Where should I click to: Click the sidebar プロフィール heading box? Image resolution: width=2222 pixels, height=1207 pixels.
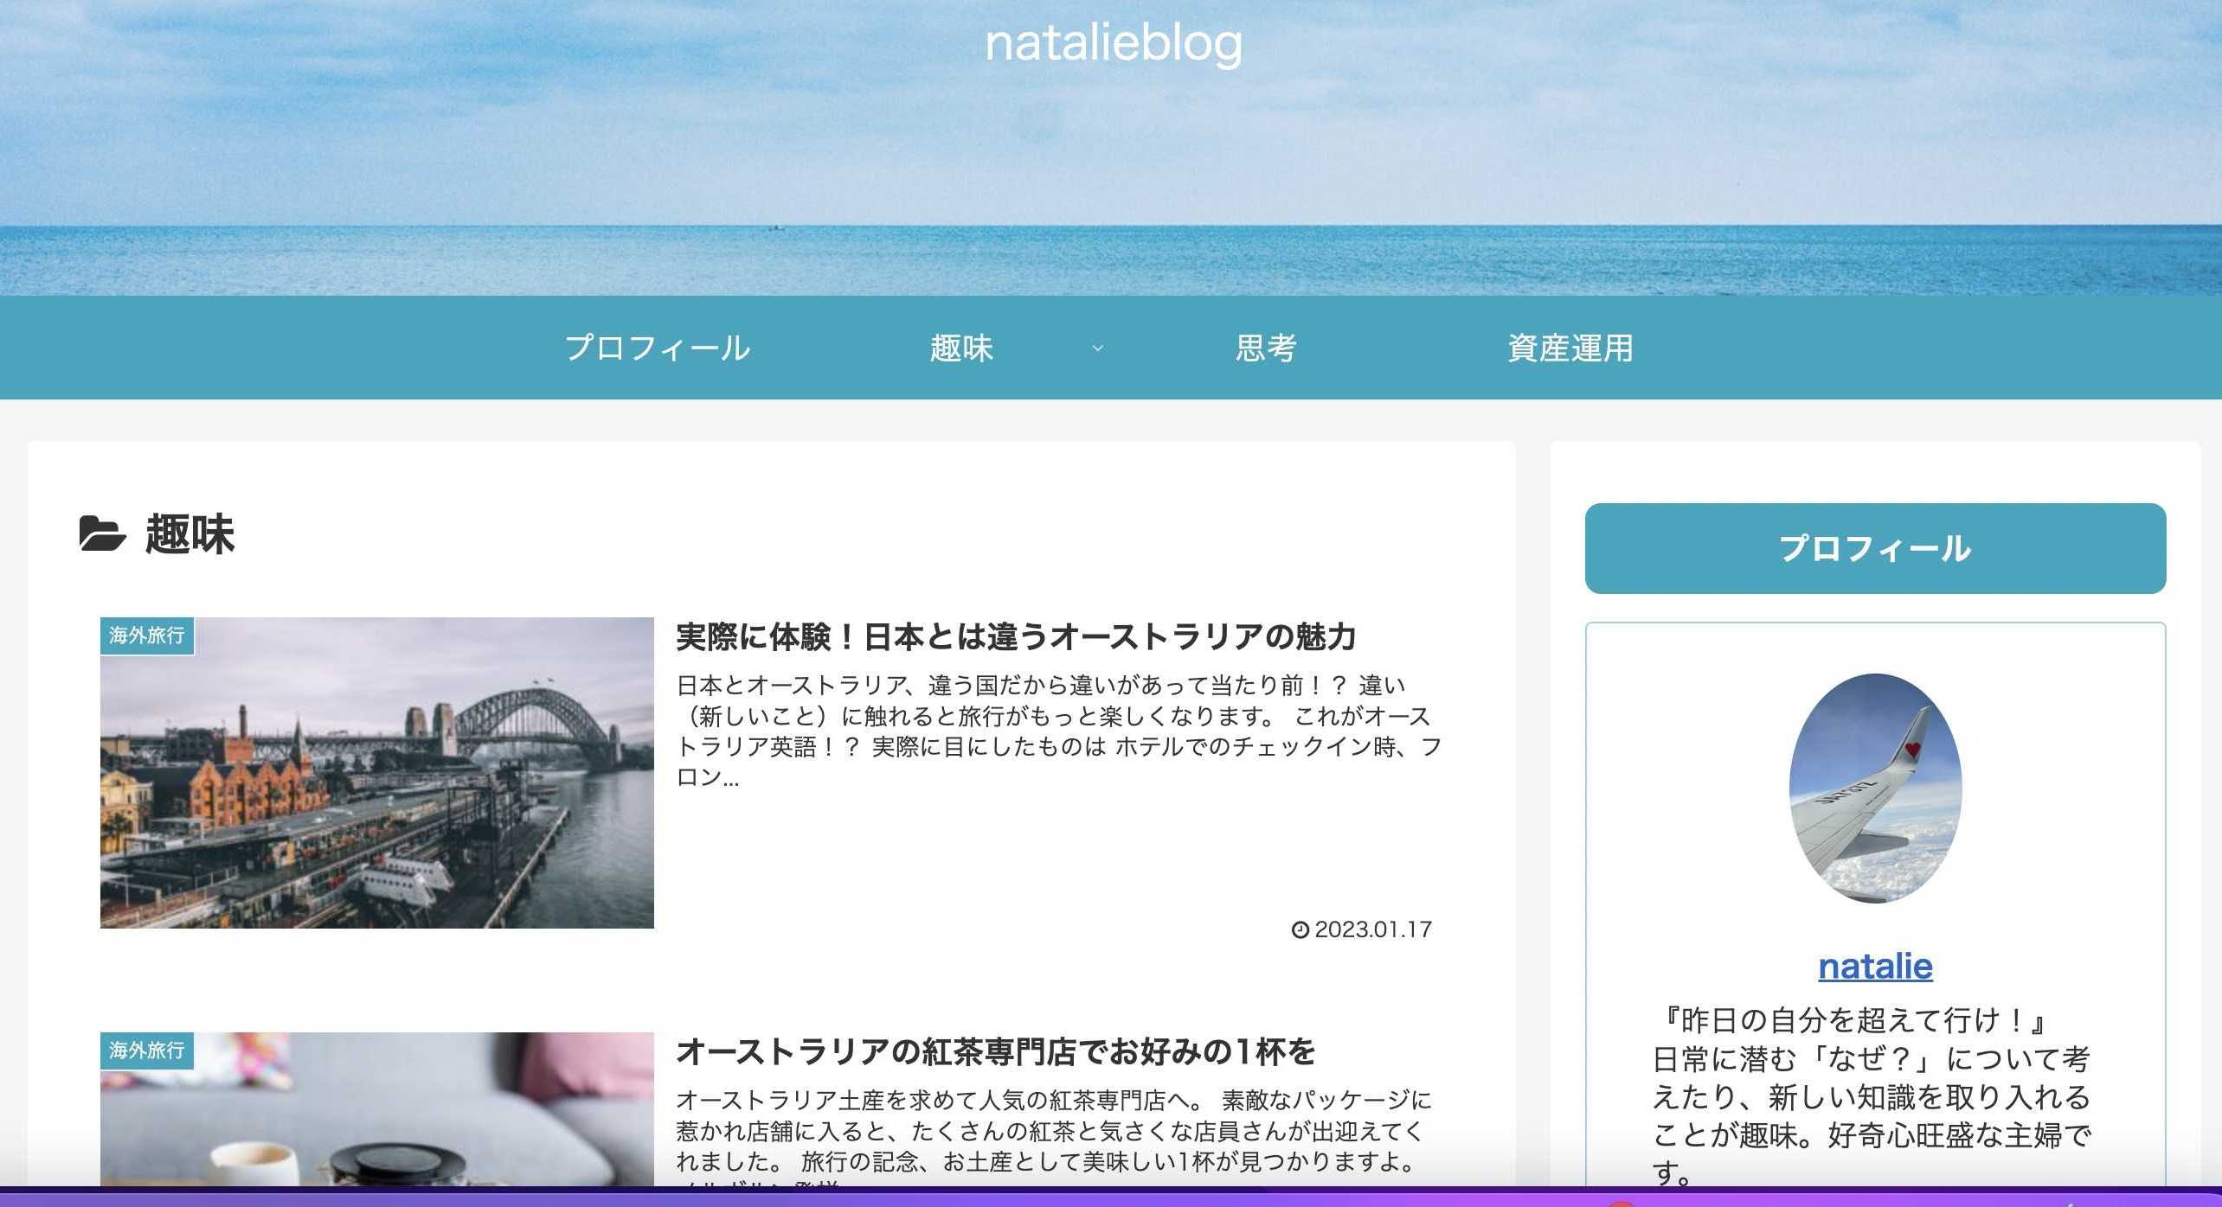coord(1875,548)
